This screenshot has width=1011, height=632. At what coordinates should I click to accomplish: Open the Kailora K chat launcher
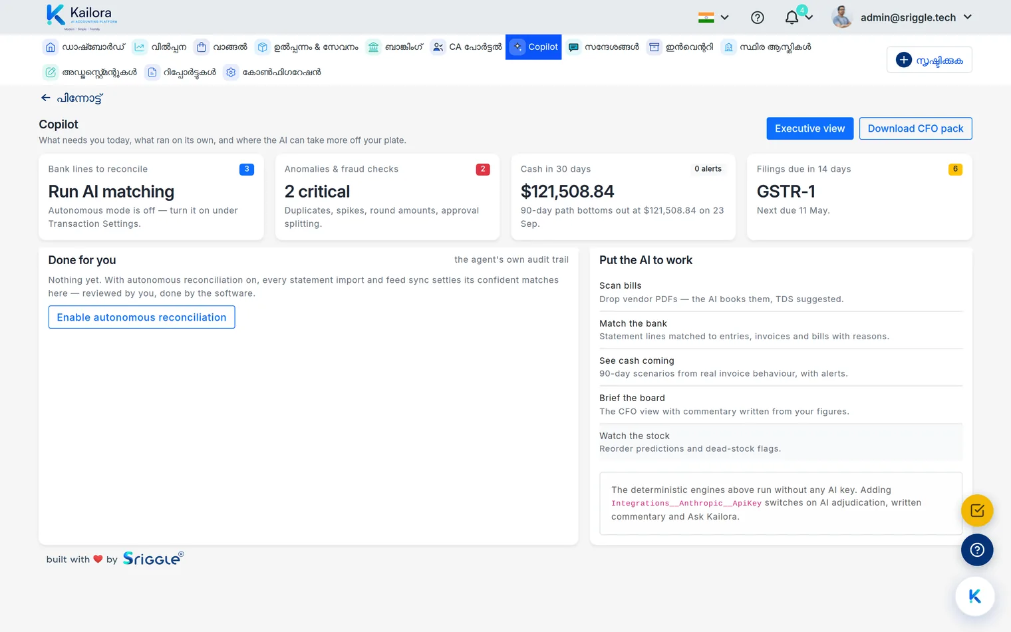click(975, 597)
